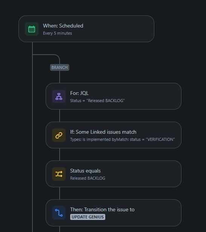Select the Status equals condition card
This screenshot has width=206, height=232.
tap(114, 174)
